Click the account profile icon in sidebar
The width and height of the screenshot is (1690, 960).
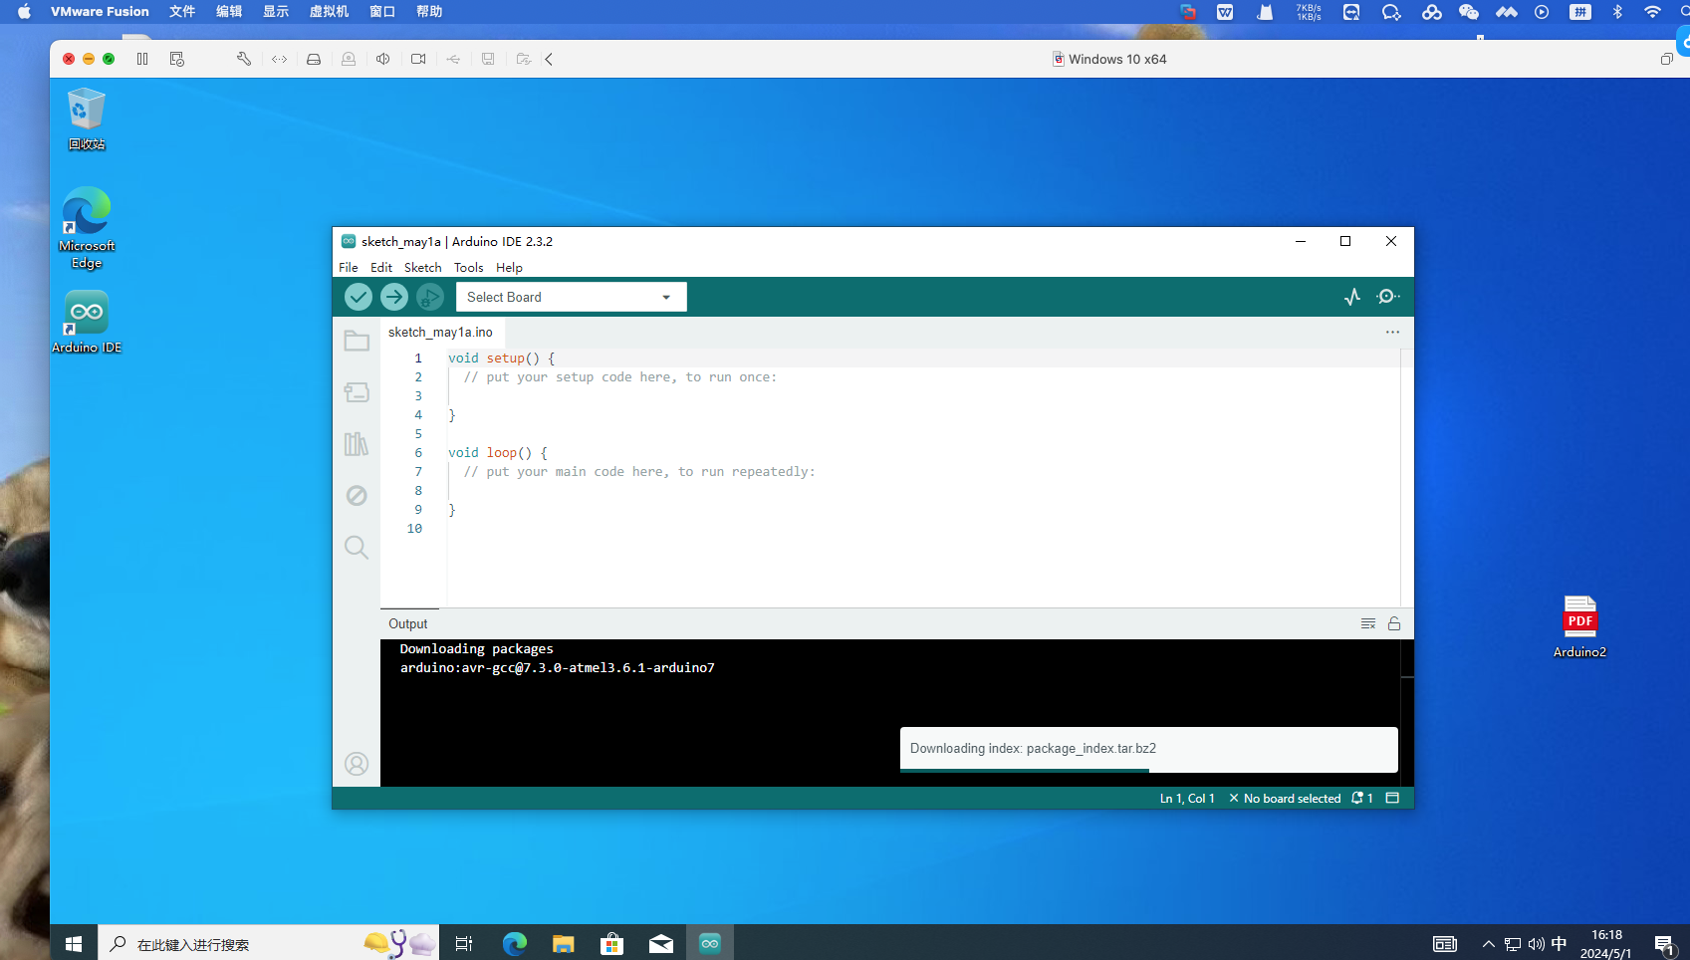(357, 764)
